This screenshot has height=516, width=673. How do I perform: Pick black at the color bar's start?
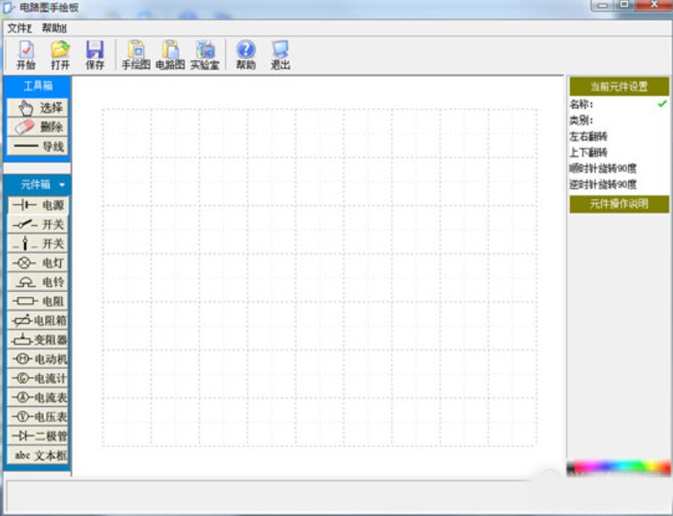click(x=571, y=469)
